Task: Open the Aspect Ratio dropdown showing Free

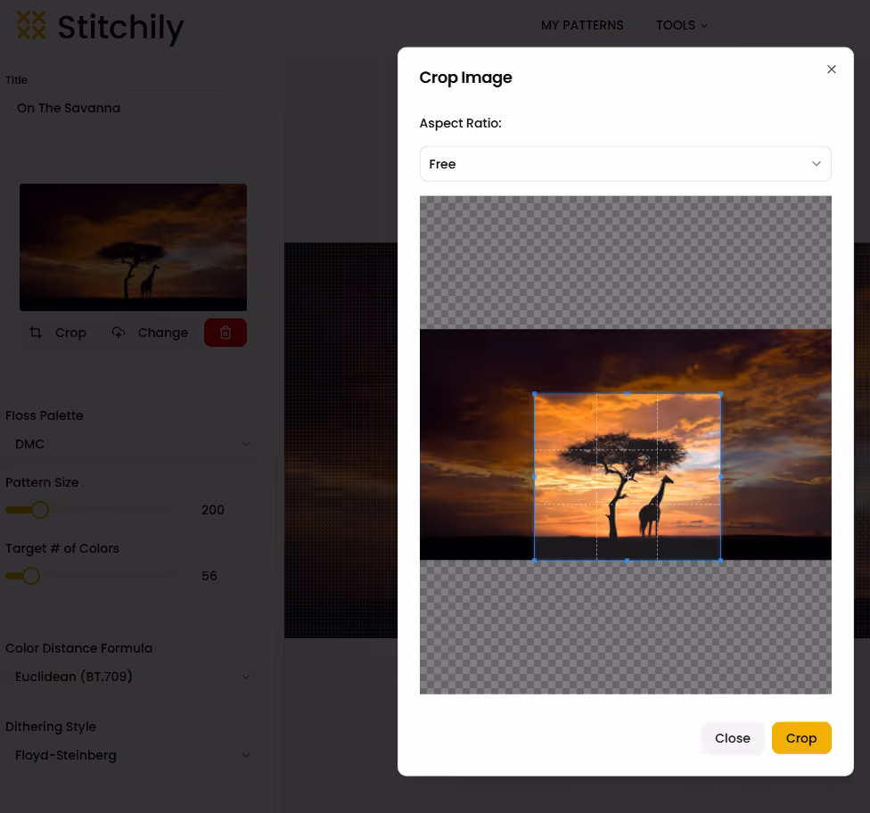Action: [x=625, y=164]
